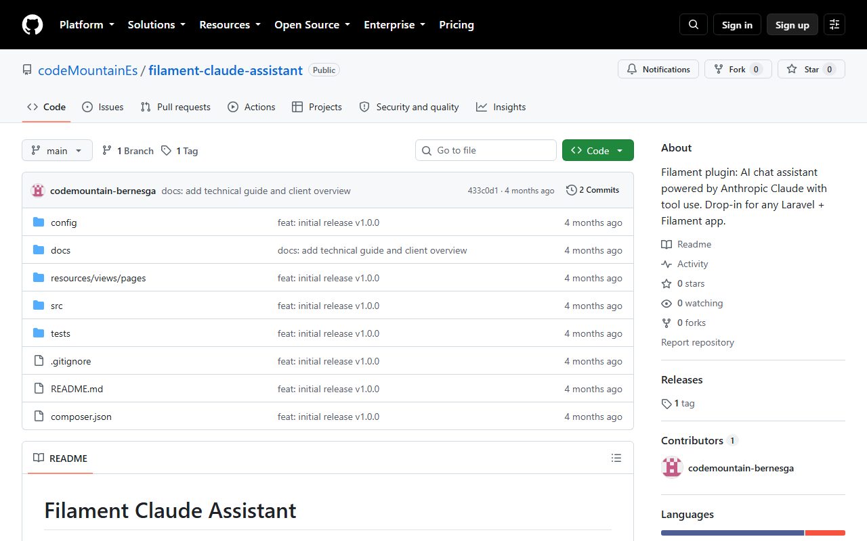Click the tag icon next to 1 Tag
Viewport: 867px width, 541px height.
pyautogui.click(x=167, y=151)
